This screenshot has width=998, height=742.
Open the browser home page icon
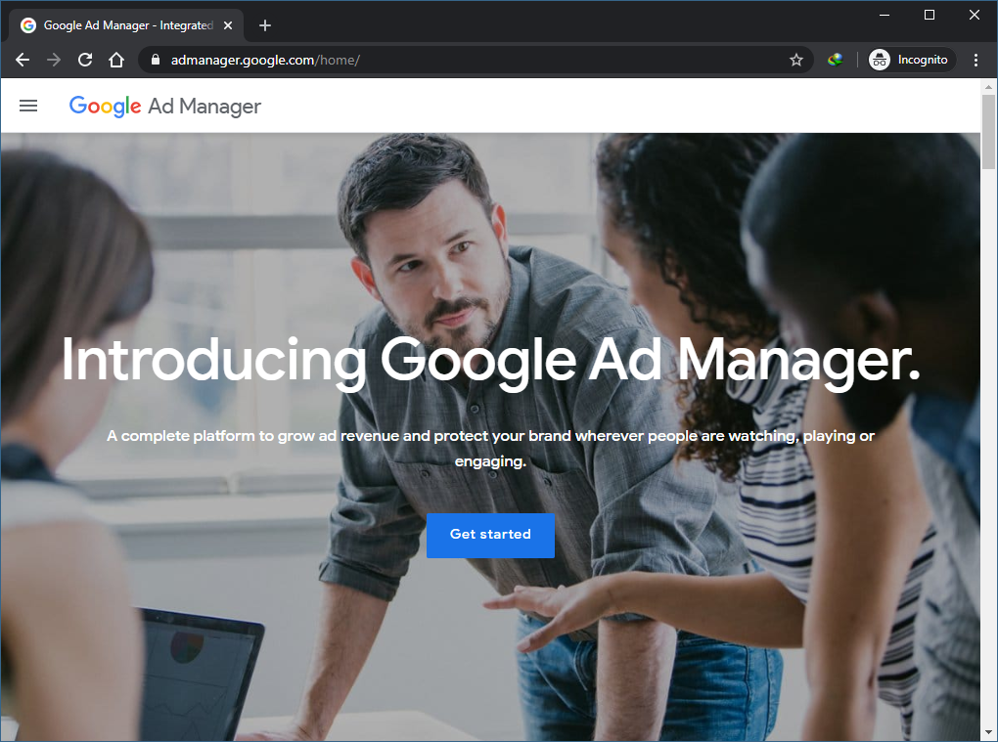[115, 60]
